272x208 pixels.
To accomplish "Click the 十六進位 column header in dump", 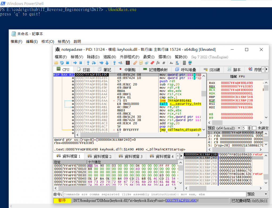I will 133,162.
